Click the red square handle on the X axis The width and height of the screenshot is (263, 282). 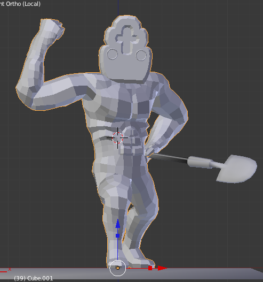[150, 268]
